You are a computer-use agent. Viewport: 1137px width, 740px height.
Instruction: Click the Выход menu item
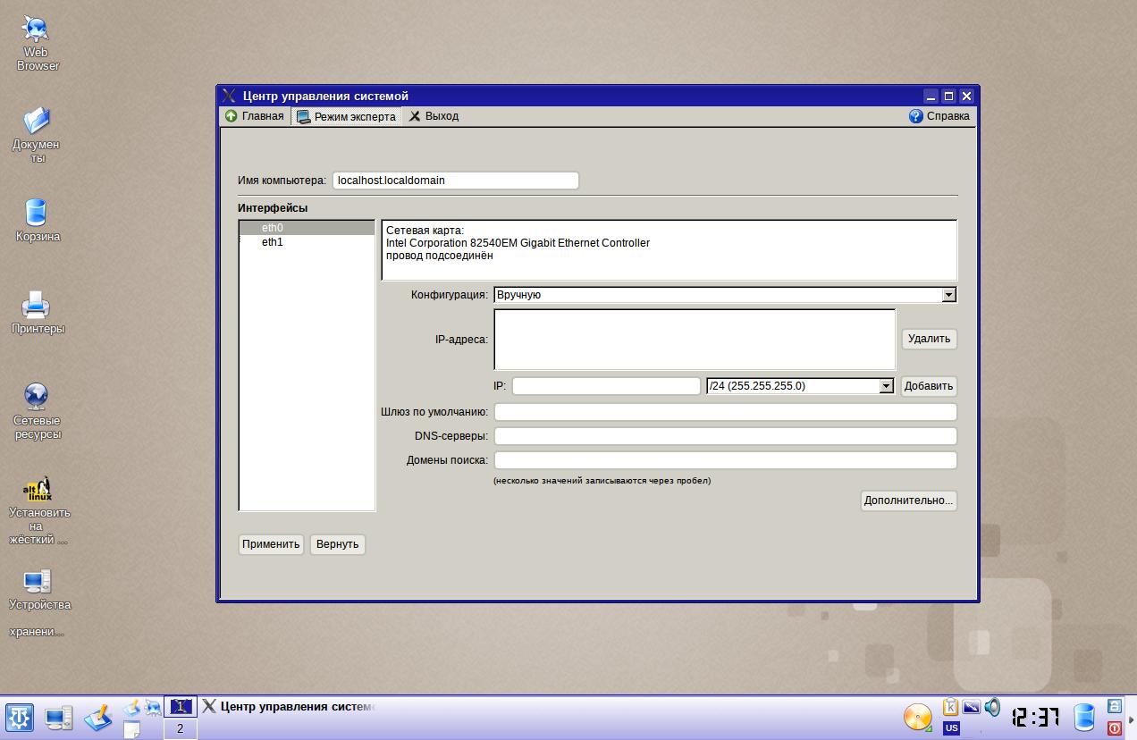tap(434, 116)
